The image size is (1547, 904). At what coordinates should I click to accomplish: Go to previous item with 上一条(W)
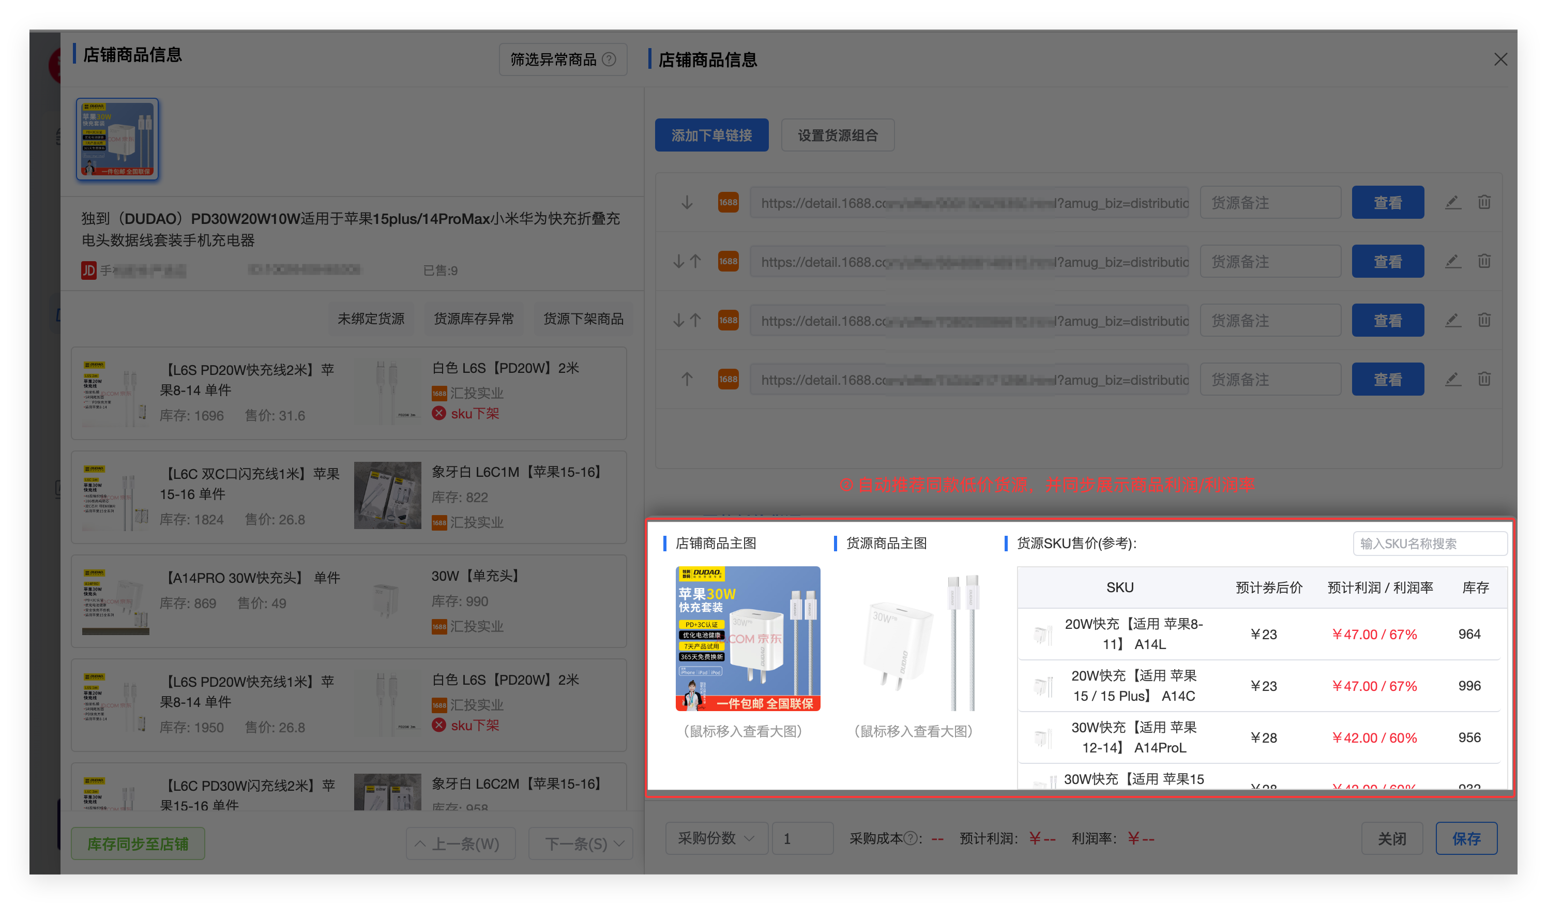[460, 844]
